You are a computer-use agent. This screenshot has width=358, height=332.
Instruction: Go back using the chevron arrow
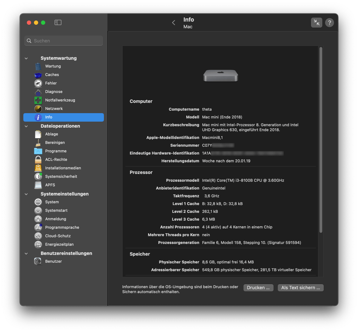point(174,23)
